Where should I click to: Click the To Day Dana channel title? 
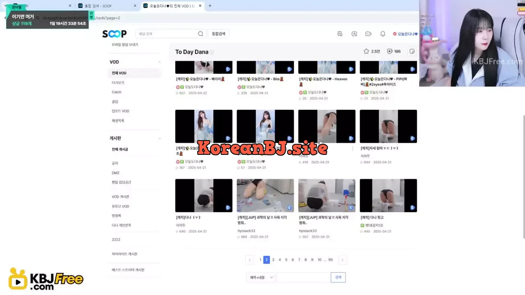(192, 52)
